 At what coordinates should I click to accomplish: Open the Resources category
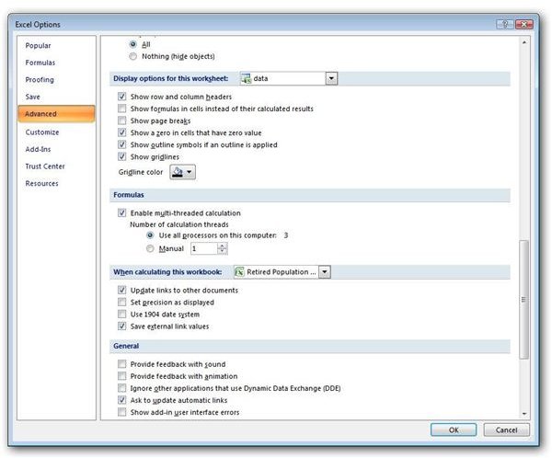(x=41, y=183)
